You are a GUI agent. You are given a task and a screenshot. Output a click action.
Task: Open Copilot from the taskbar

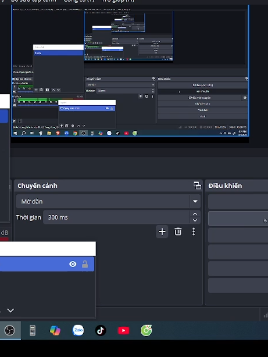click(55, 330)
